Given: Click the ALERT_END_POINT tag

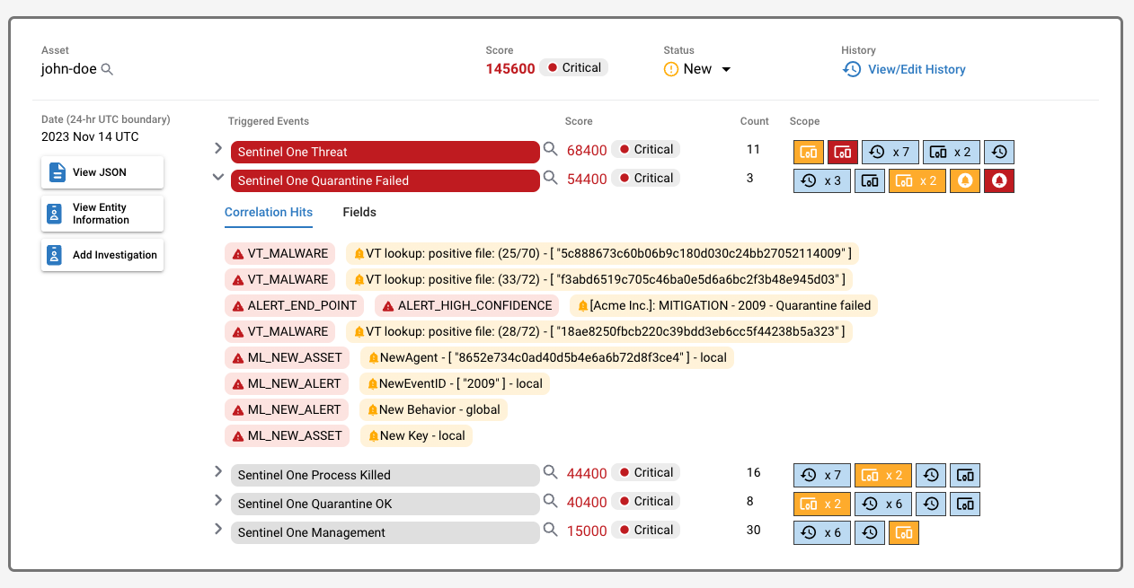Looking at the screenshot, I should (x=295, y=305).
